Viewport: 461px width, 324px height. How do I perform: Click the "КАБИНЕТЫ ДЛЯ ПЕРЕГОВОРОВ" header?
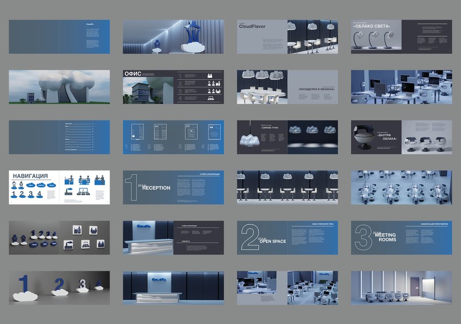[434, 224]
